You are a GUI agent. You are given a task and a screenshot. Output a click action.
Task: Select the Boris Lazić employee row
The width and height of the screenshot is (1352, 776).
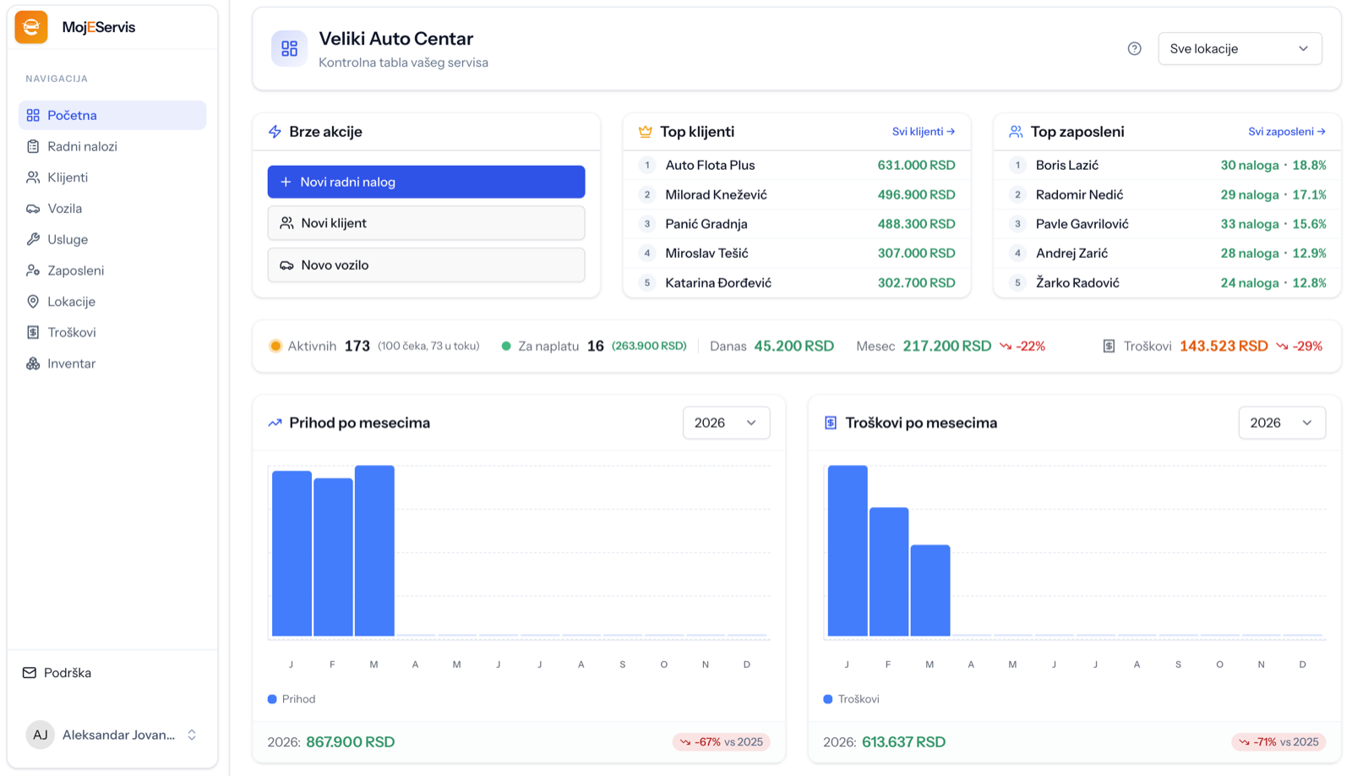pyautogui.click(x=1167, y=165)
